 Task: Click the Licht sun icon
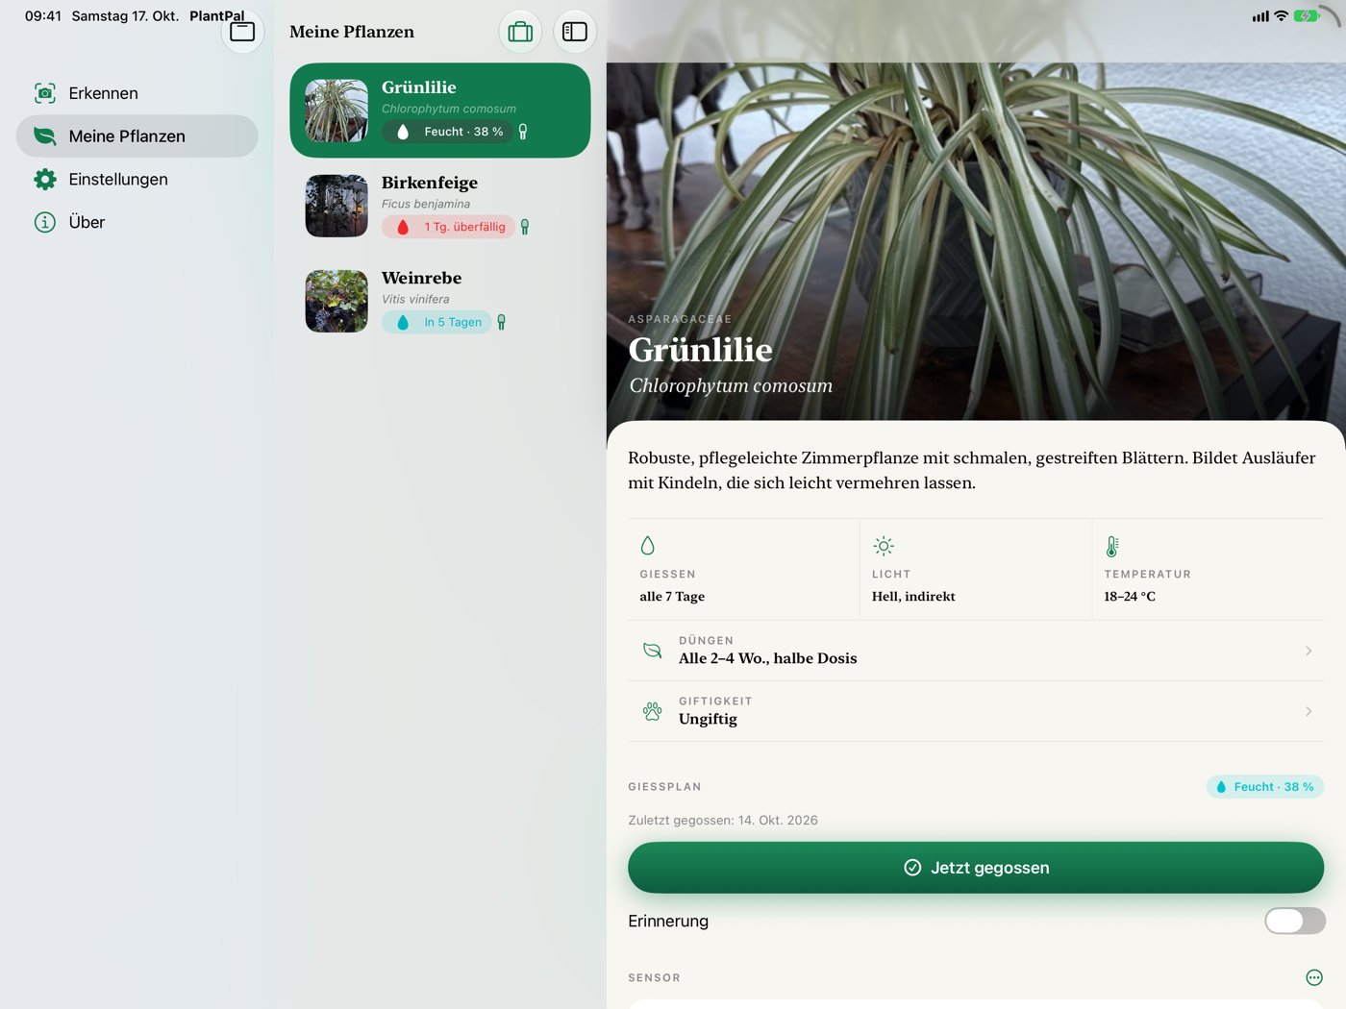point(884,546)
